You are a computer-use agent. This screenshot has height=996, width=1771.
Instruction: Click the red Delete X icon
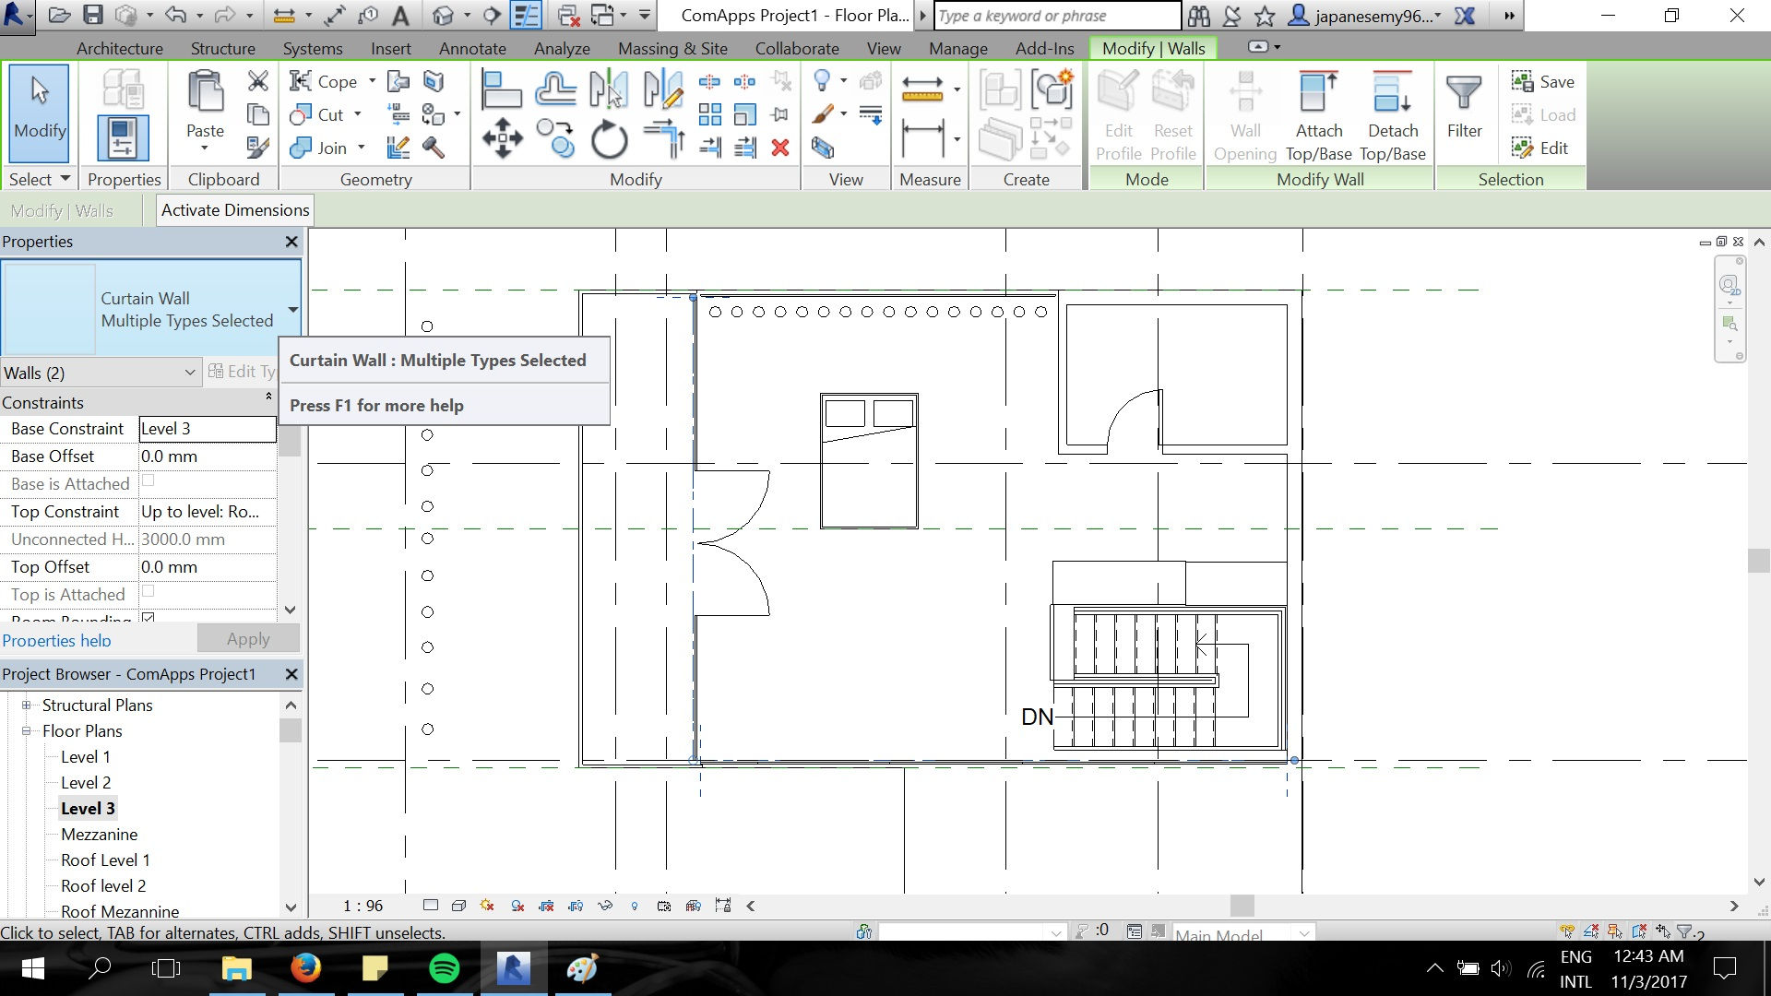point(780,148)
